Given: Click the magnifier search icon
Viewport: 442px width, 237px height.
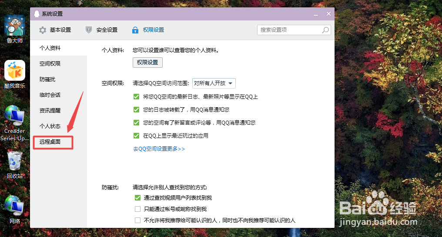Looking at the screenshot, I should (325, 30).
